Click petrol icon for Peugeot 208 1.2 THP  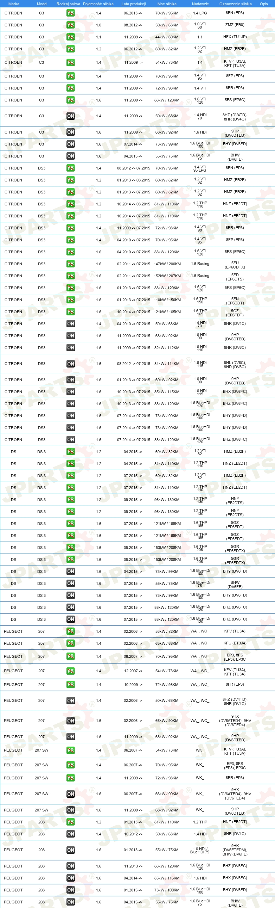coord(70,822)
